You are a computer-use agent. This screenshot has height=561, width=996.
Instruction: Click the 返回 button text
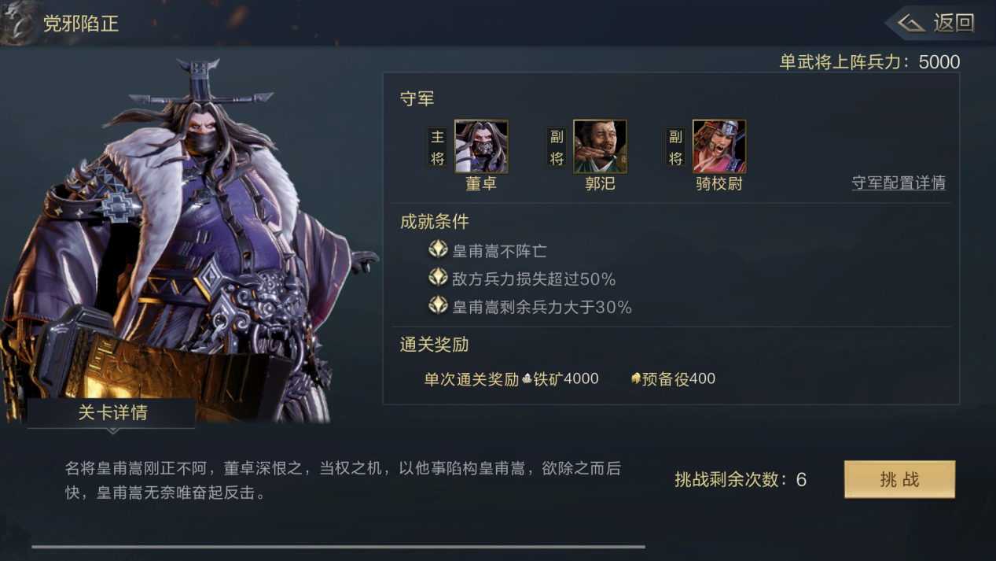pyautogui.click(x=954, y=24)
